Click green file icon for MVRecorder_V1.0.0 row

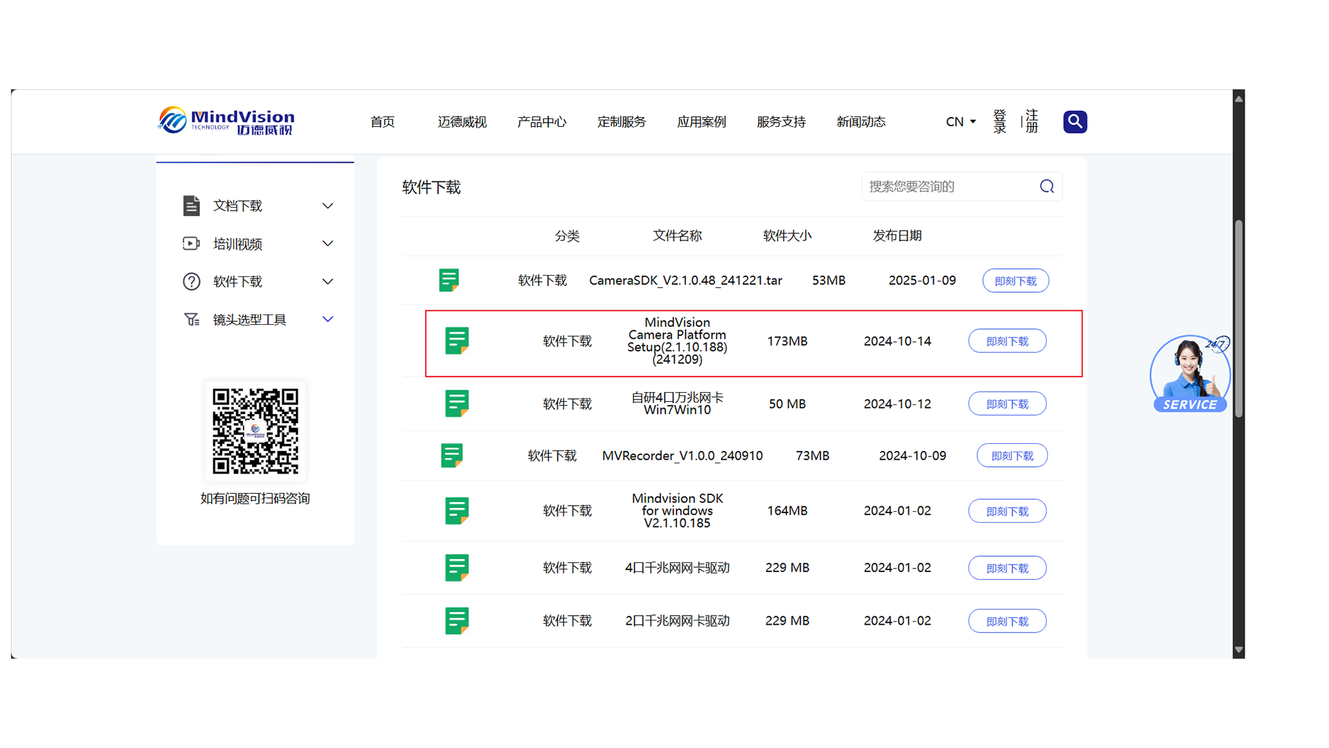pyautogui.click(x=451, y=456)
